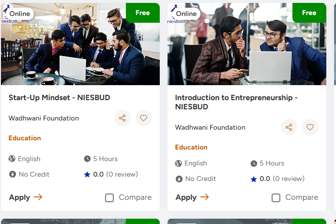This screenshot has width=336, height=224.
Task: Open the Start-Up Mindset course thumbnail image
Action: coord(80,48)
